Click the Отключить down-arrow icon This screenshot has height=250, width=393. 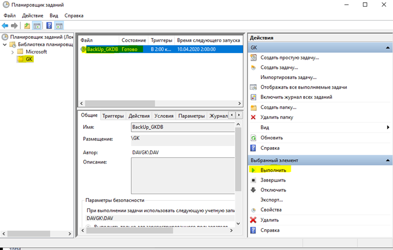253,190
